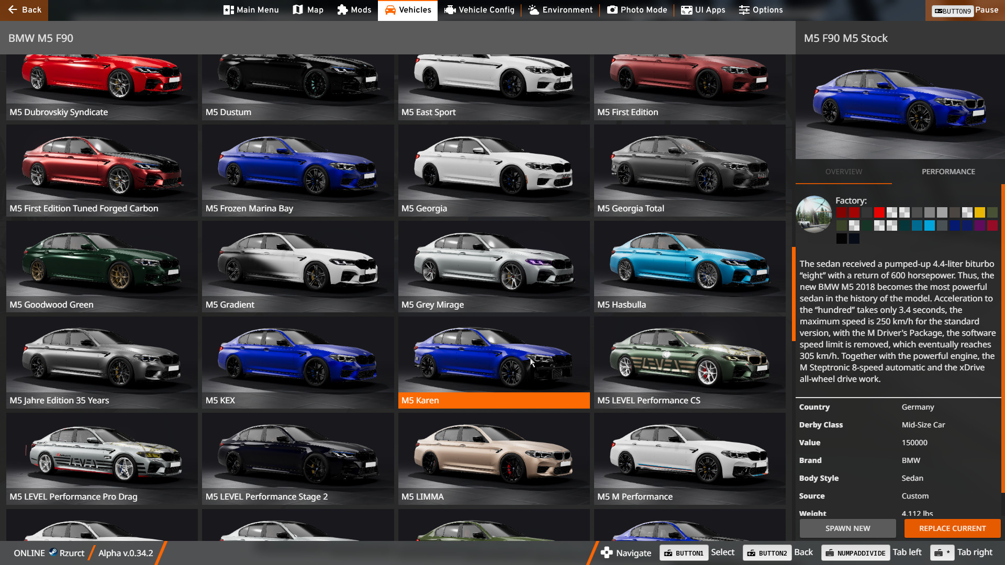Select the M5 First Edition car
The image size is (1005, 565).
tap(689, 87)
